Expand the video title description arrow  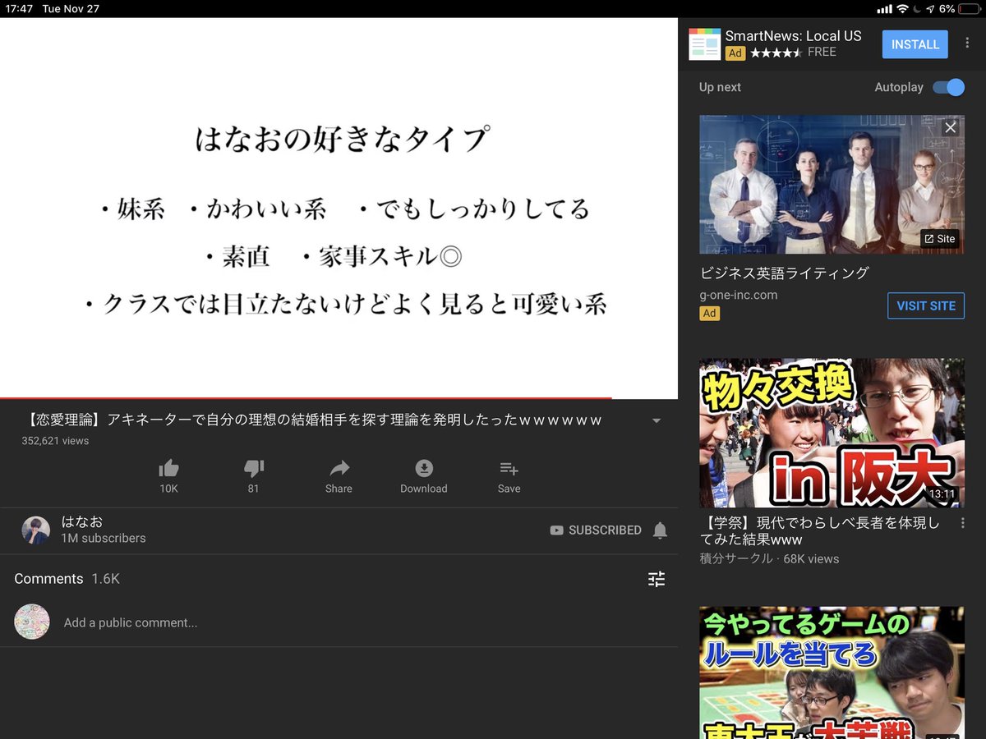pyautogui.click(x=656, y=420)
